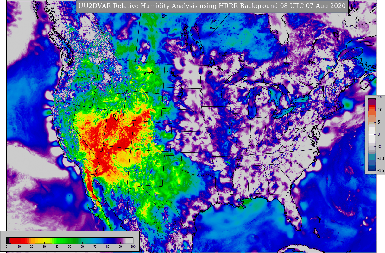Click the "100" tick on humidity colorbar
Screen dimensions: 385x253
(133, 247)
